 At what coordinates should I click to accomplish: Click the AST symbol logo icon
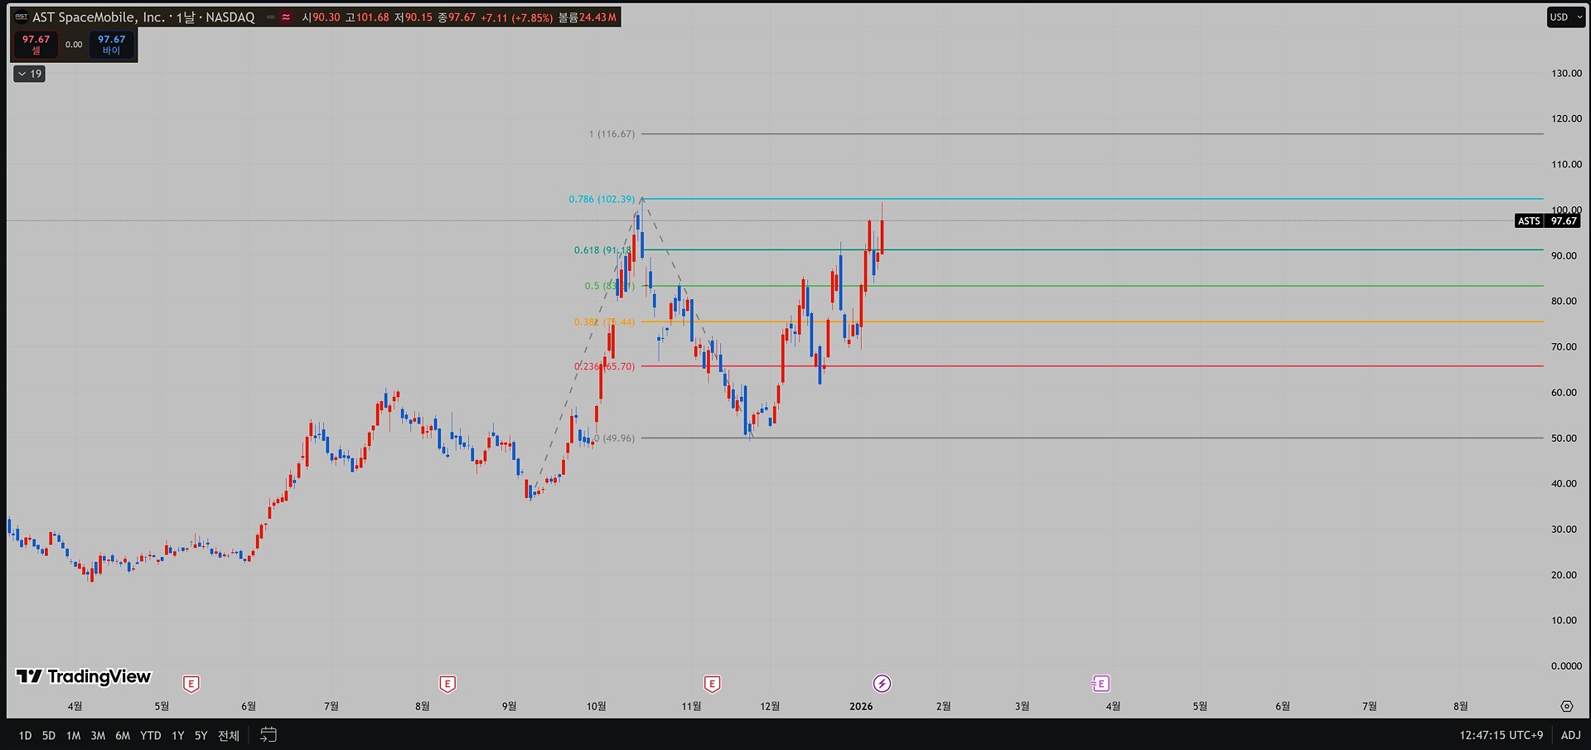pos(22,17)
